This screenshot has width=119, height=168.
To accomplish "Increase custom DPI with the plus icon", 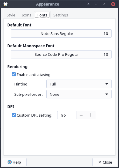I will pos(90,115).
